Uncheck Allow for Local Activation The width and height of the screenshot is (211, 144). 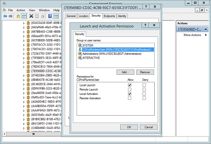pos(130,94)
